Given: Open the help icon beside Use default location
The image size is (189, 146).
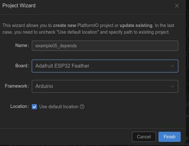Looking at the screenshot, I should click(x=82, y=107).
